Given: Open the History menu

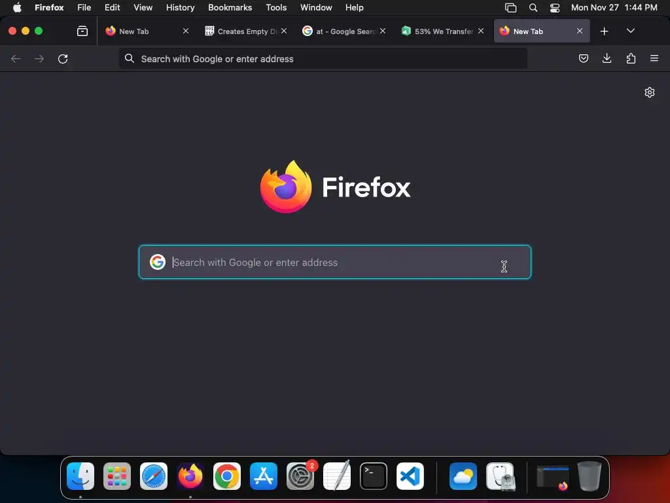Looking at the screenshot, I should (x=181, y=7).
